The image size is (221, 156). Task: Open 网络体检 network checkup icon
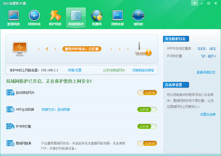[x=34, y=15]
